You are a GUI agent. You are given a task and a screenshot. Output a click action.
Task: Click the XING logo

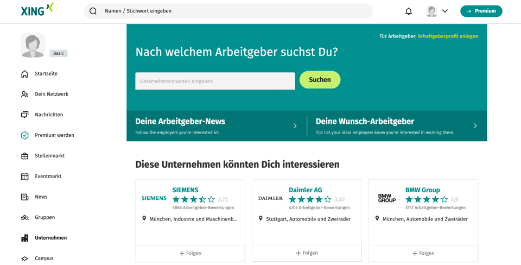tap(37, 10)
